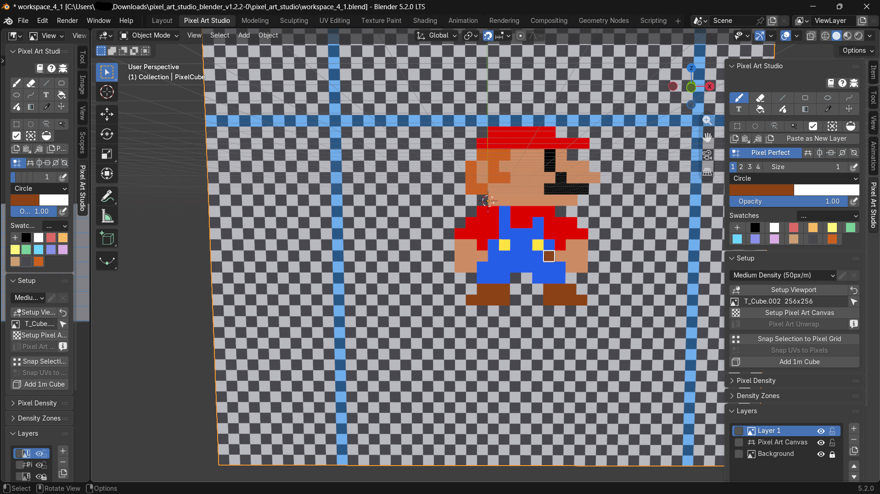880x494 pixels.
Task: Switch to the Geometry Nodes workspace tab
Action: click(604, 21)
